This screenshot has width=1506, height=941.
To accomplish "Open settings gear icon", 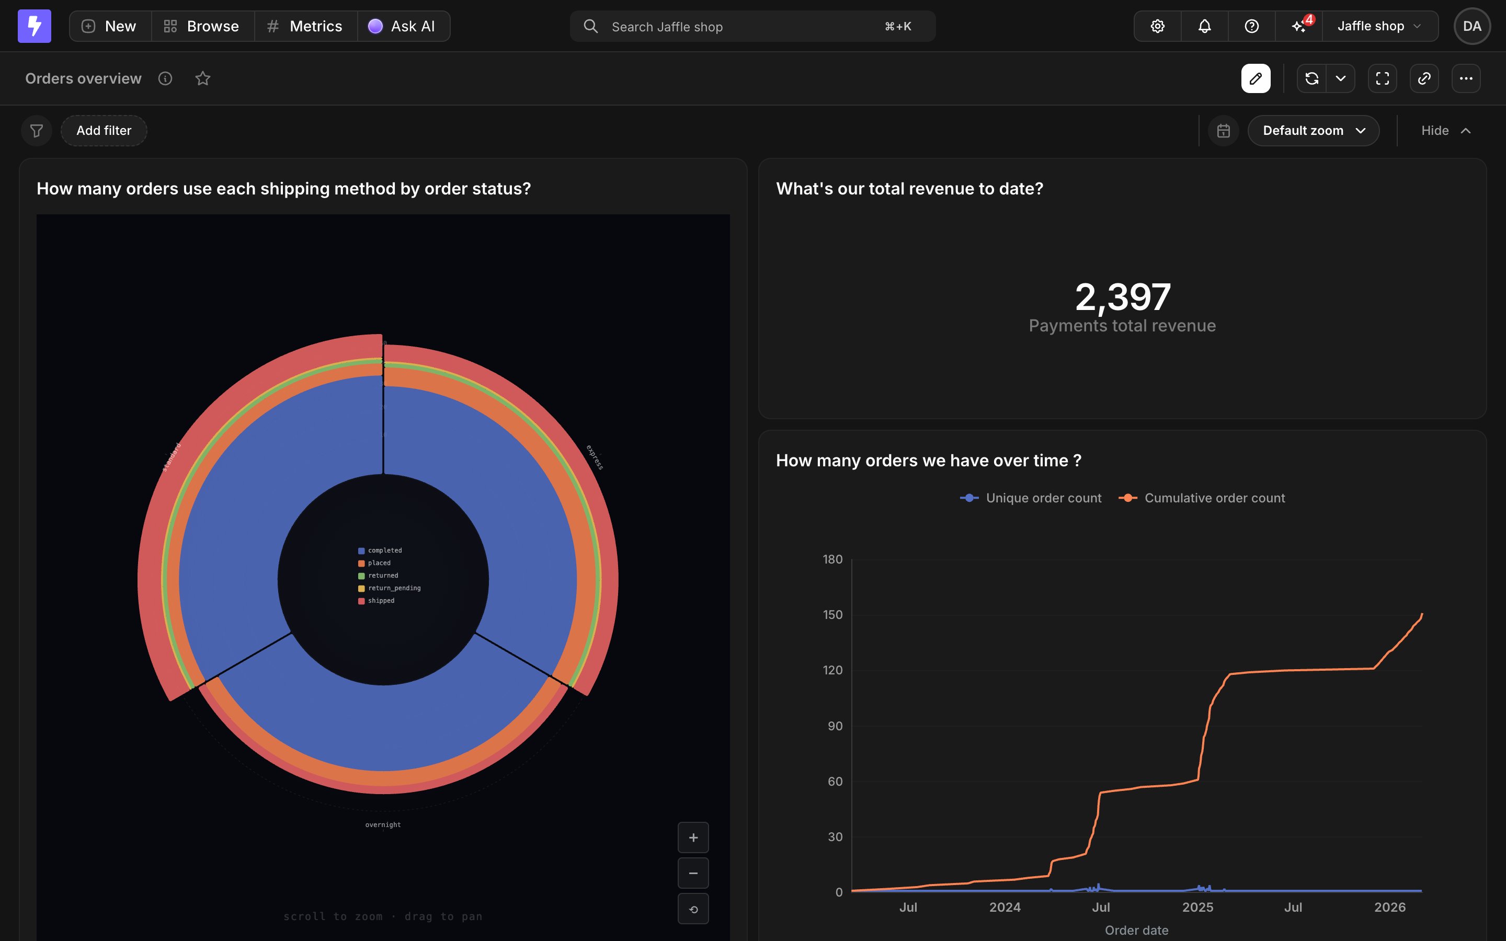I will click(1158, 26).
